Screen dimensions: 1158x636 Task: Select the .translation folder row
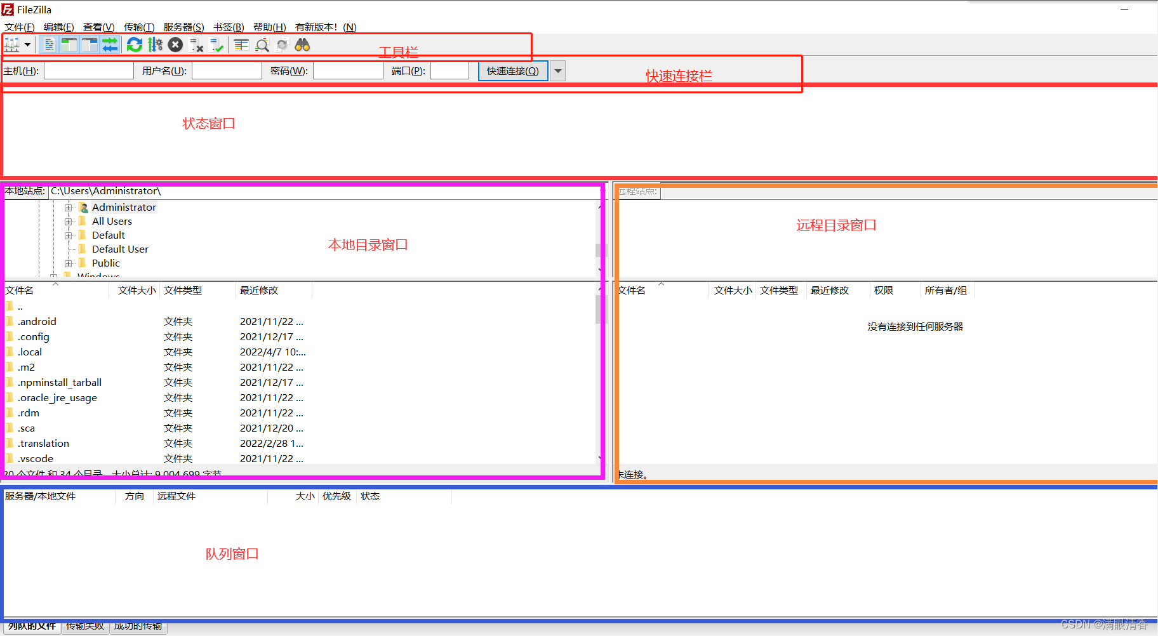[x=298, y=444]
